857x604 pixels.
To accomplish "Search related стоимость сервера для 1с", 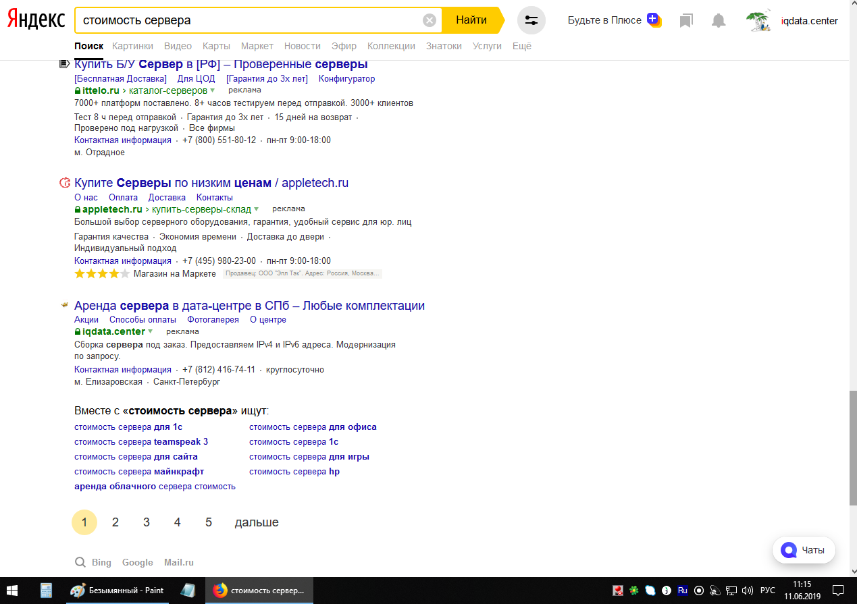I will pos(128,427).
